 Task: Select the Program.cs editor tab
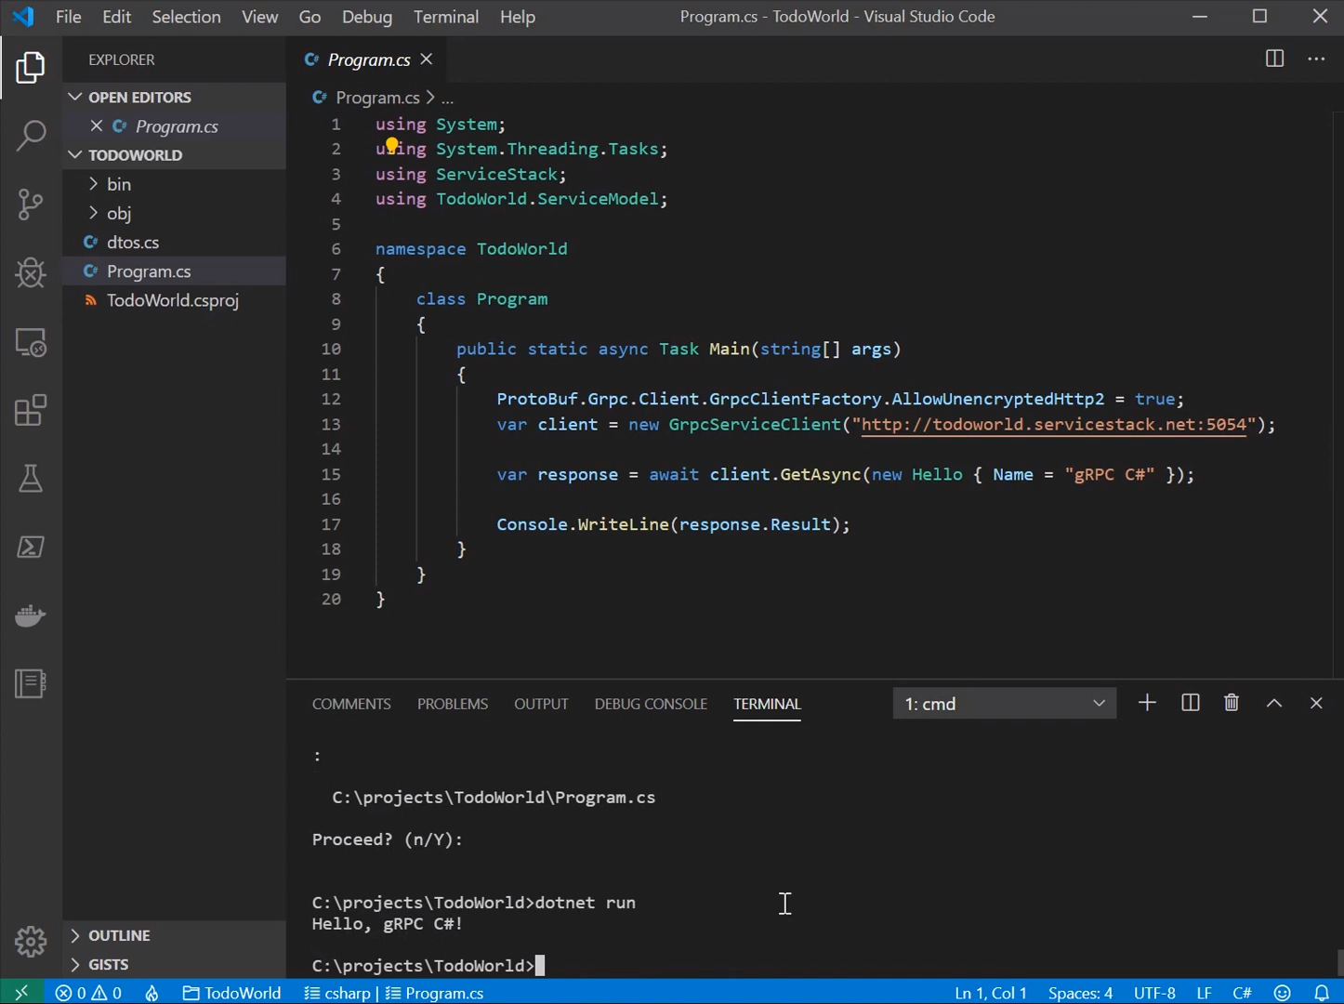369,59
